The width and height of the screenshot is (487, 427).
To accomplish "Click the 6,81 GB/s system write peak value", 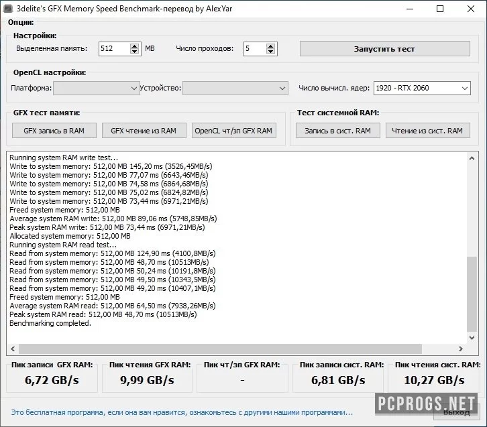I will pos(338,380).
